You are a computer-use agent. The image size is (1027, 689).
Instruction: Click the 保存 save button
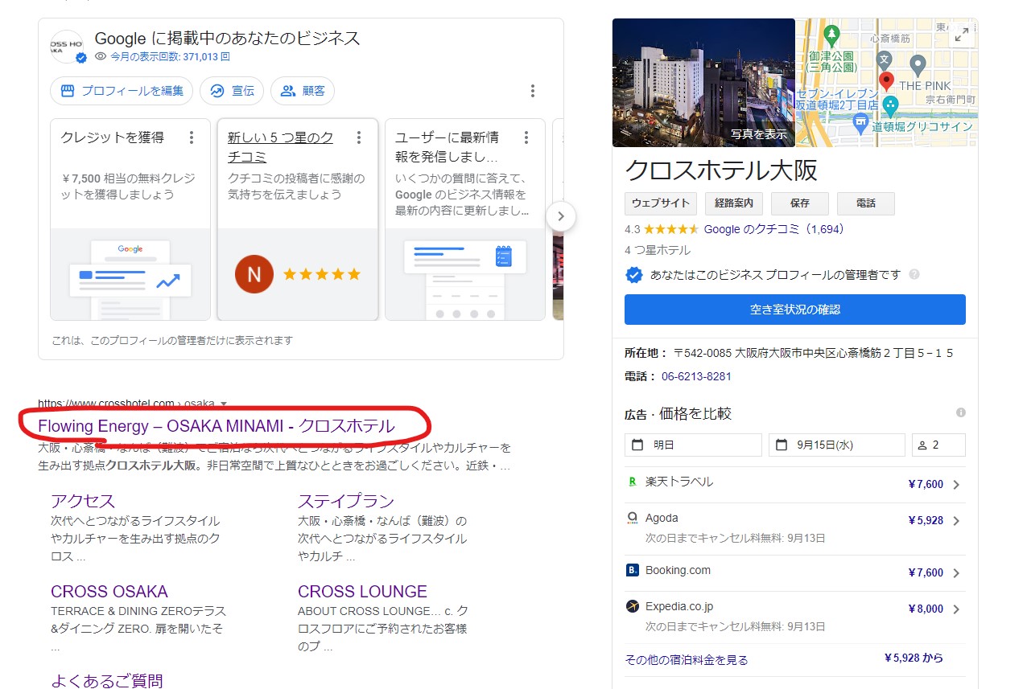(800, 203)
